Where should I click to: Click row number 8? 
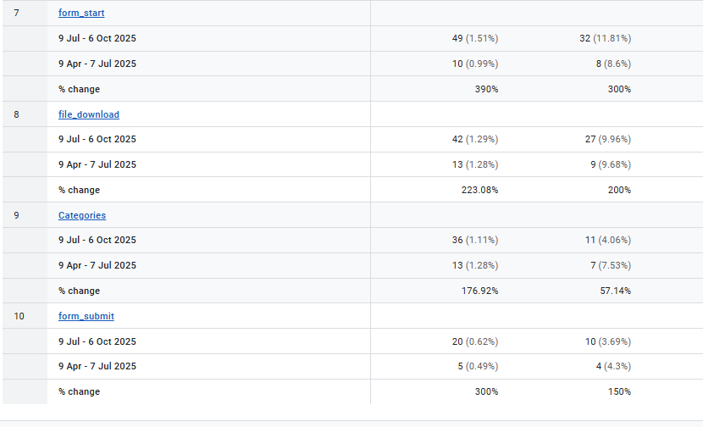click(17, 114)
